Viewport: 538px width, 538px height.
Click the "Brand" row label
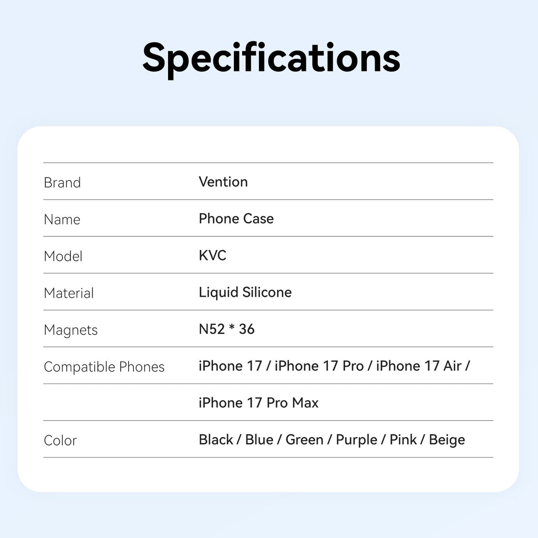point(62,183)
